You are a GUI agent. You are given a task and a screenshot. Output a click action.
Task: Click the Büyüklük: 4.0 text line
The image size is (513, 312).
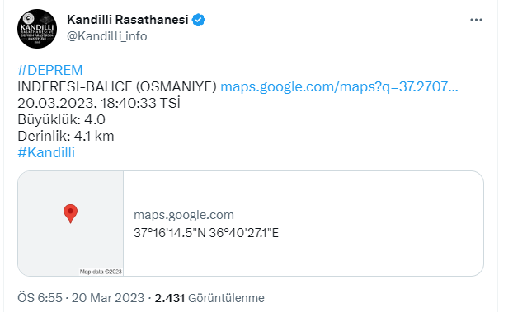(x=62, y=119)
